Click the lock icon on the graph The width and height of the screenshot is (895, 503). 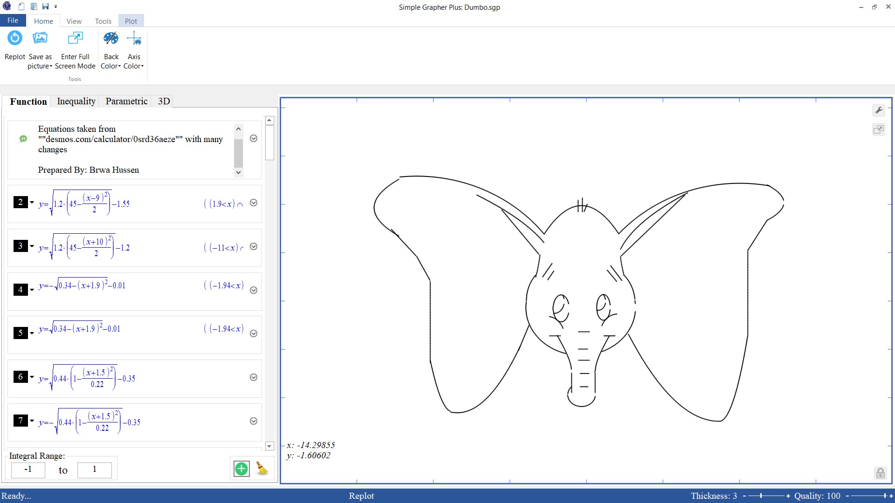880,473
